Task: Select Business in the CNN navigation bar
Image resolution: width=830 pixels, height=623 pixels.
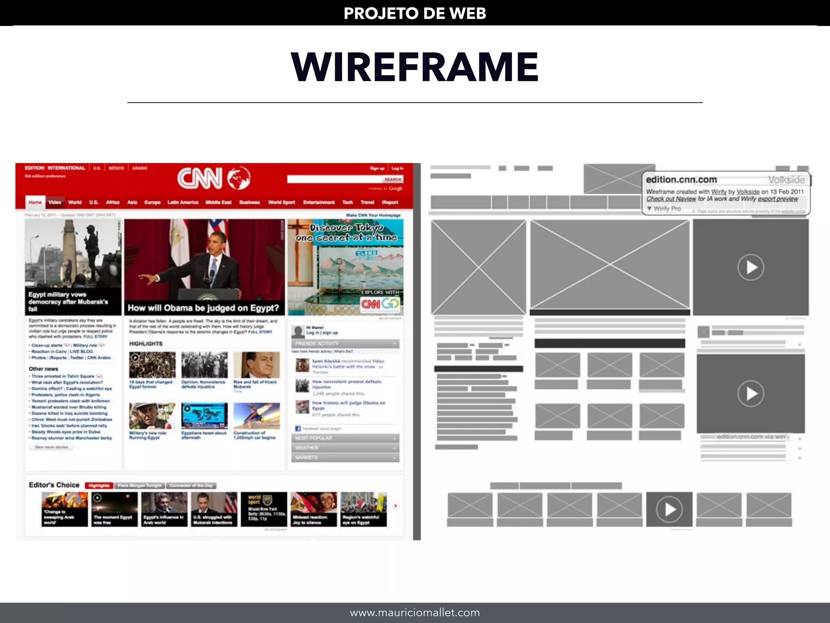Action: [249, 202]
